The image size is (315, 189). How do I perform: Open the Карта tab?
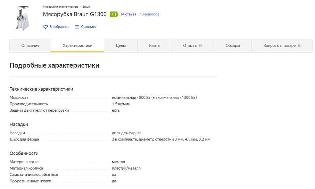pyautogui.click(x=154, y=45)
